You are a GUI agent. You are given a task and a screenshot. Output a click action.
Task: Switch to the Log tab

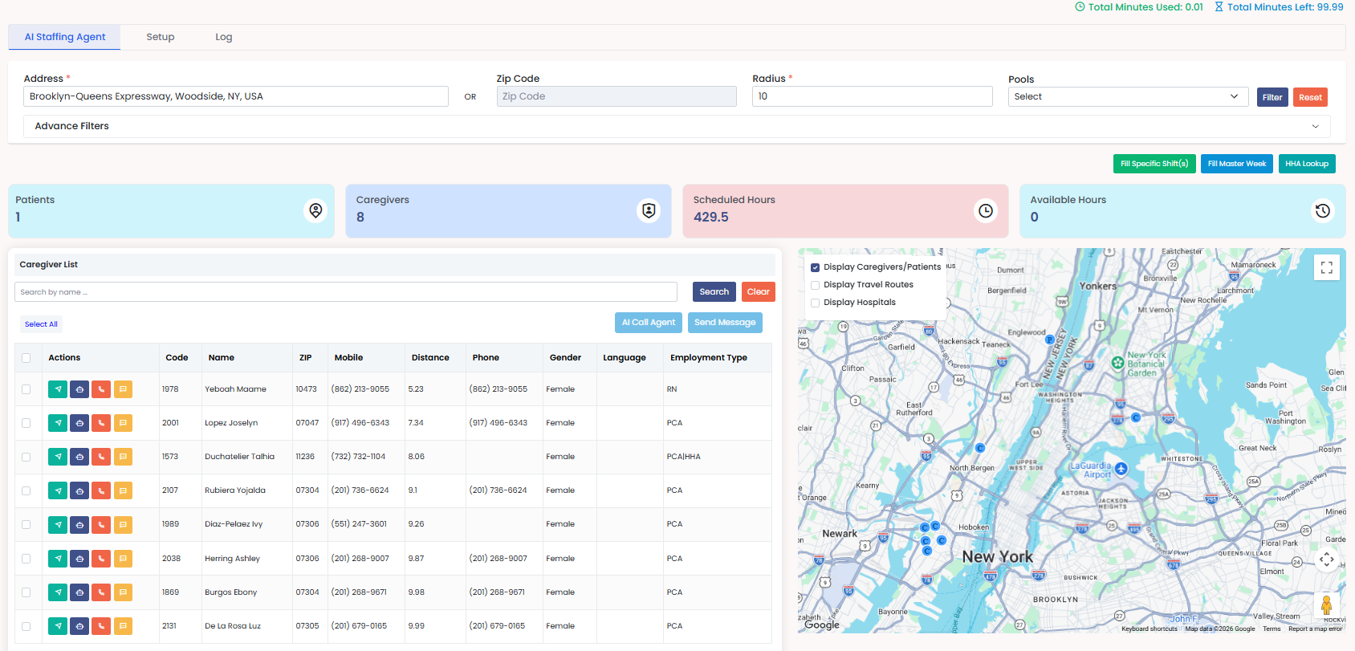[x=224, y=37]
